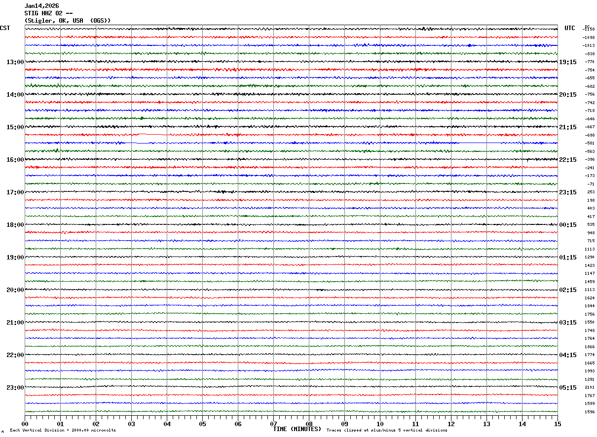Click the Jan14,2026 date header

41,6
